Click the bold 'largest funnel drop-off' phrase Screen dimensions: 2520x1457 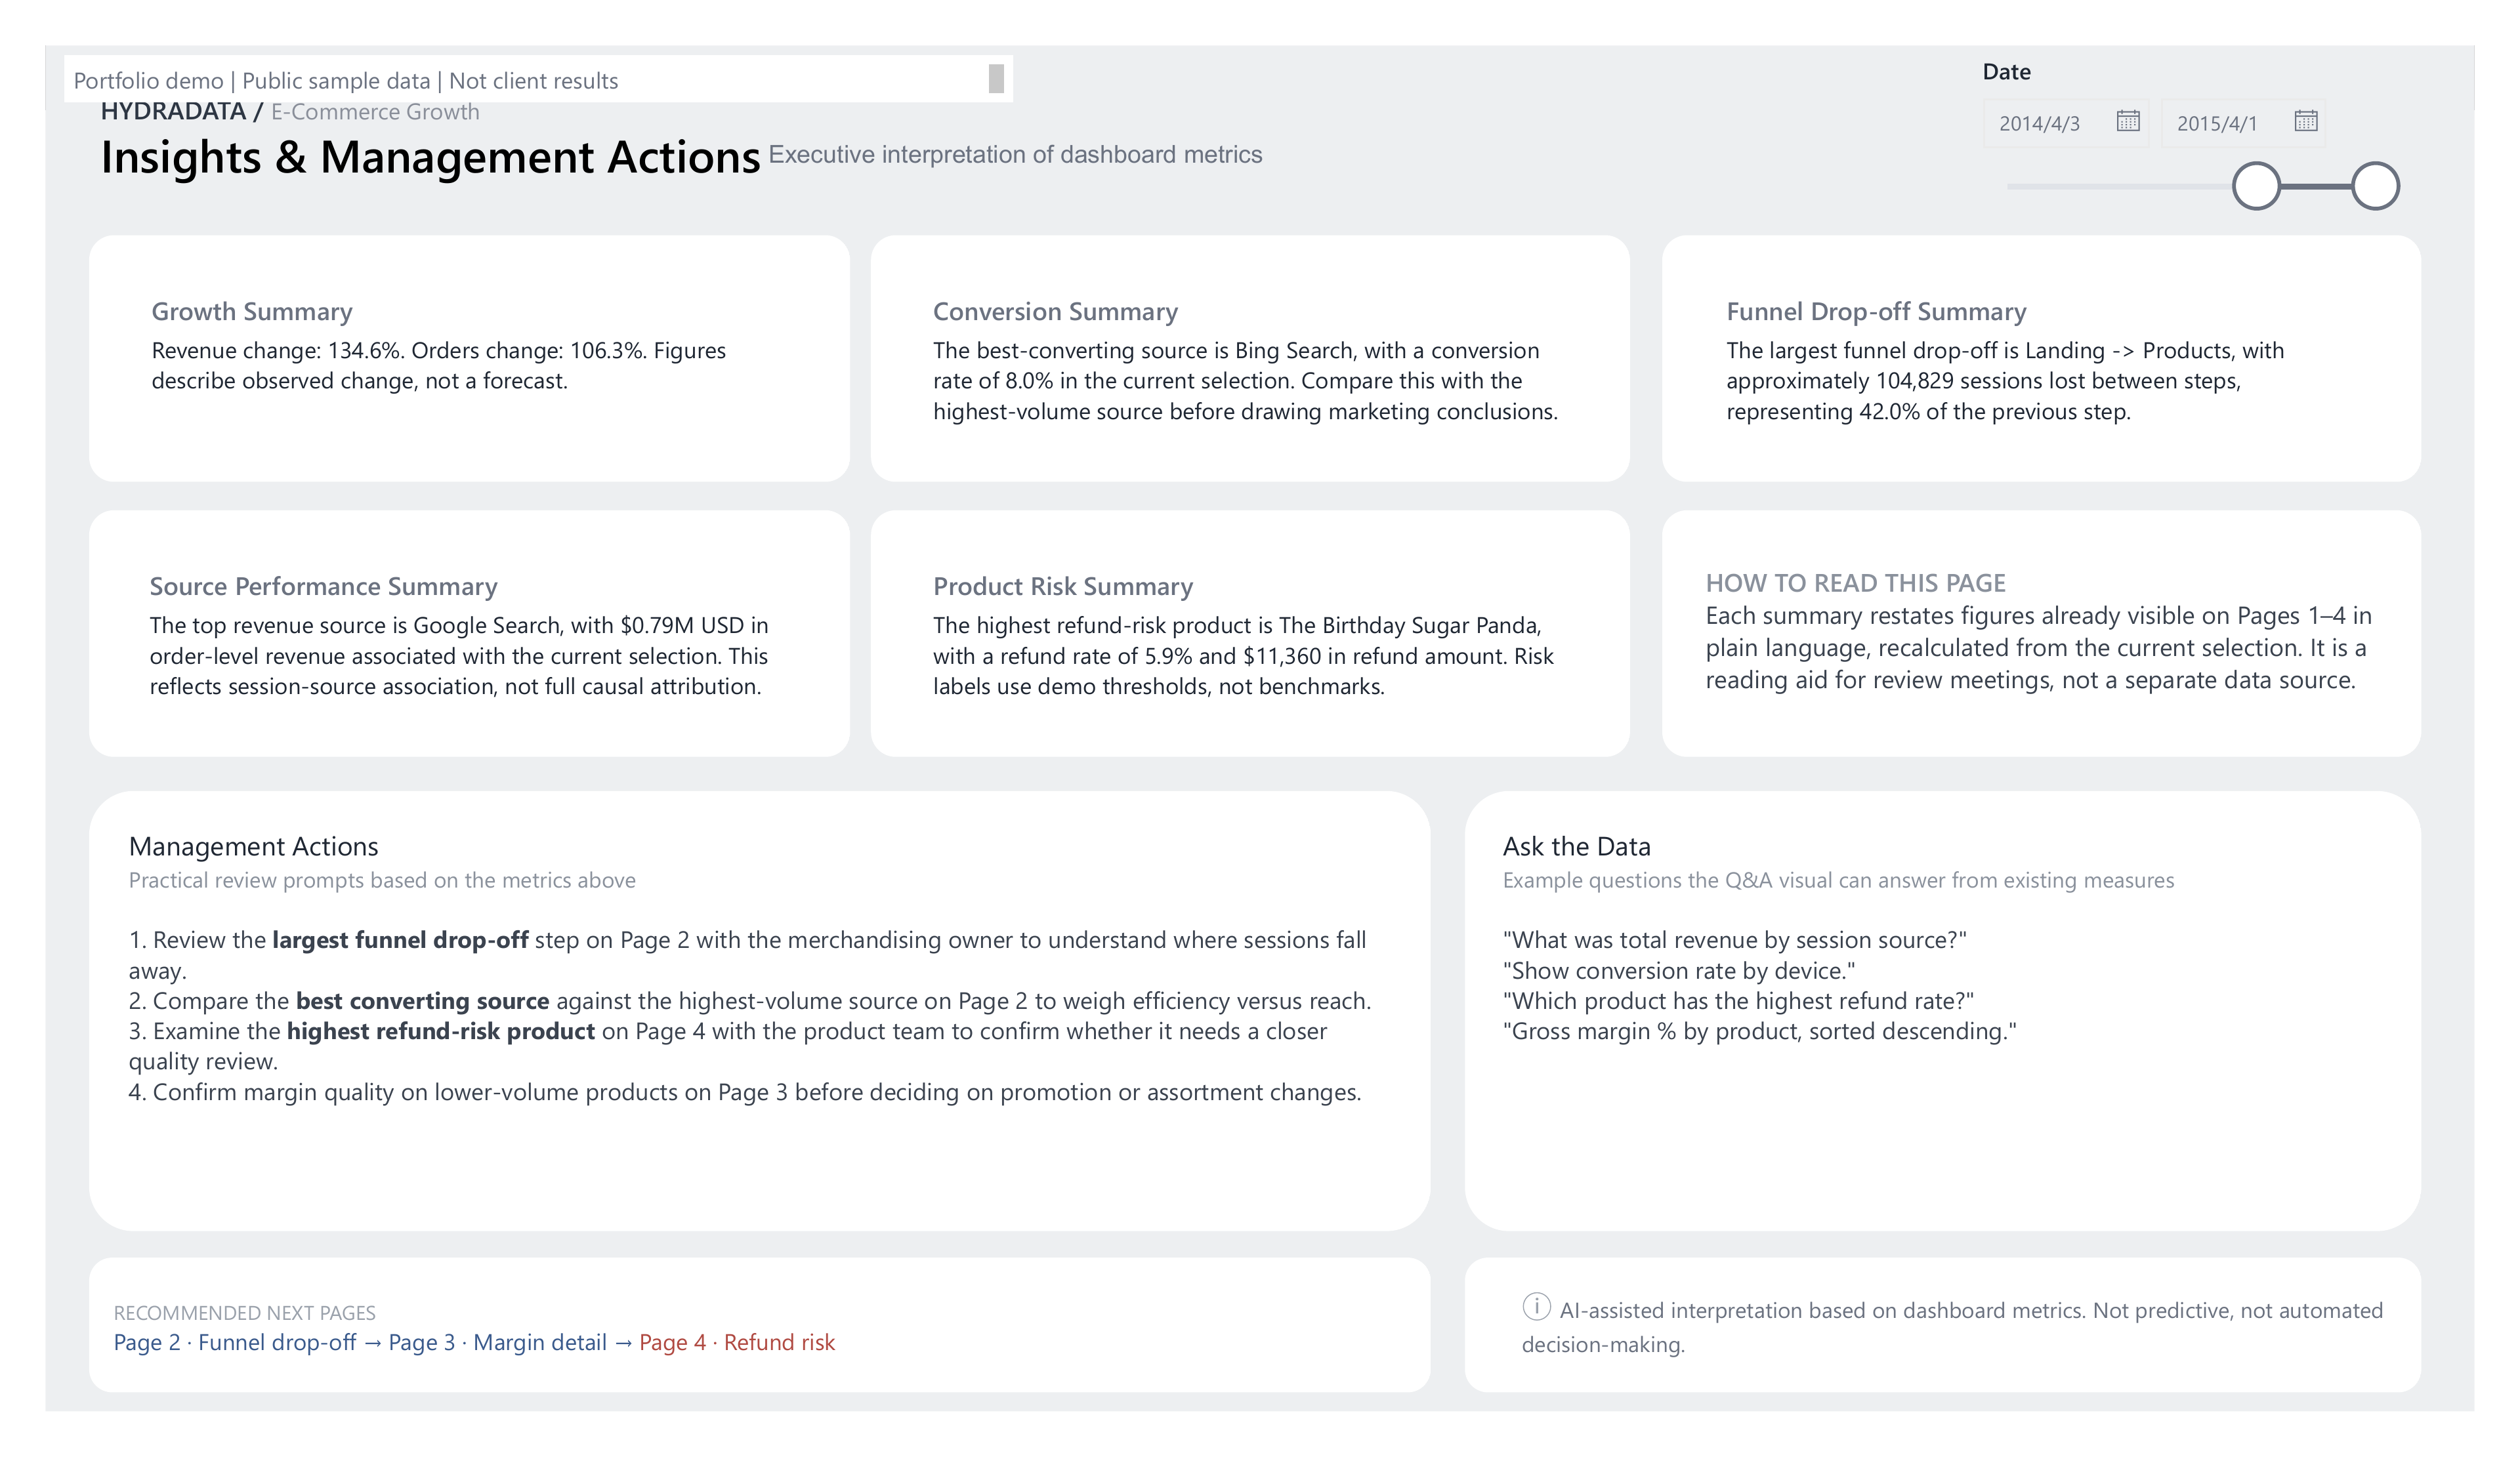[400, 940]
